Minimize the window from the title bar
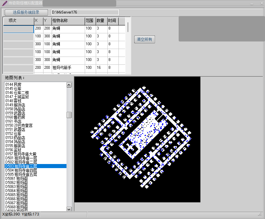The height and width of the screenshot is (219, 265). point(252,3)
